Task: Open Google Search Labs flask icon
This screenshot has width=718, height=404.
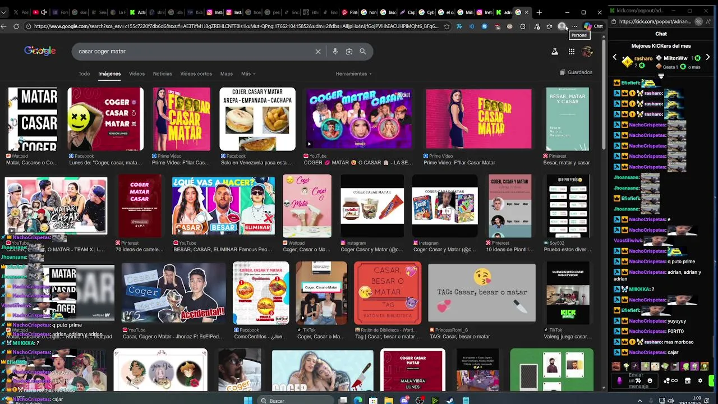Action: pos(555,52)
